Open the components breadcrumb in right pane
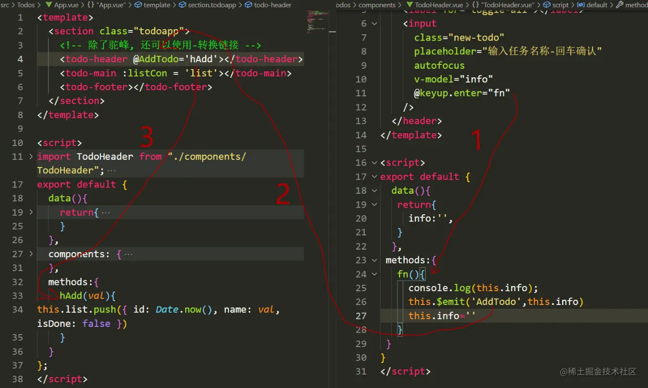Viewport: 648px width, 388px height. [x=377, y=5]
